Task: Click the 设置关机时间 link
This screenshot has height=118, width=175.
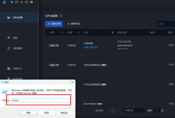Action: click(91, 47)
